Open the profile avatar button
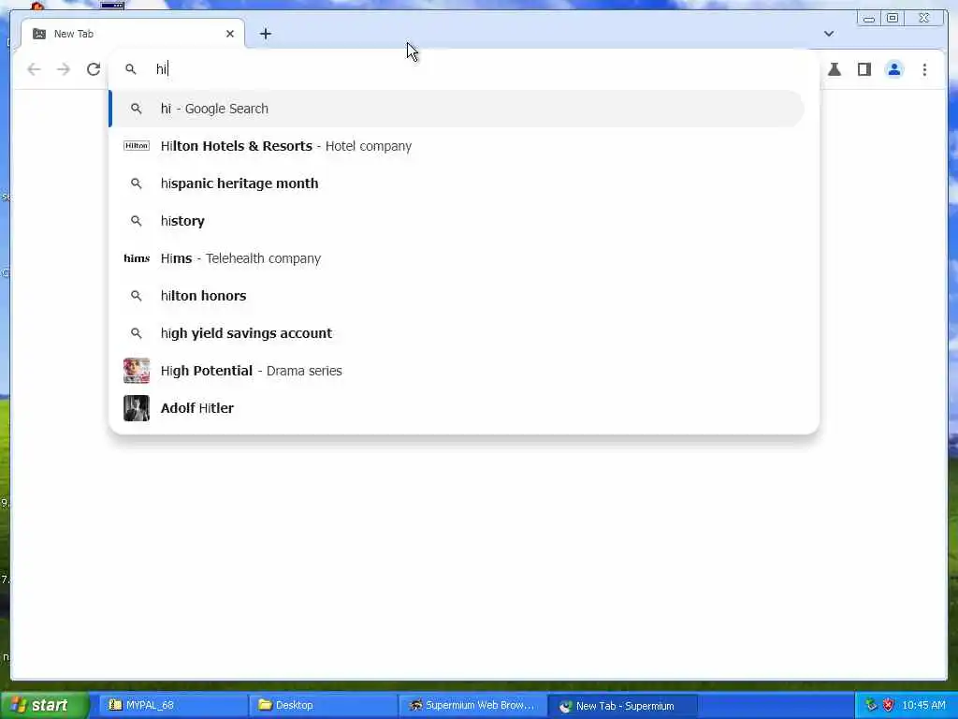958x719 pixels. pos(893,69)
